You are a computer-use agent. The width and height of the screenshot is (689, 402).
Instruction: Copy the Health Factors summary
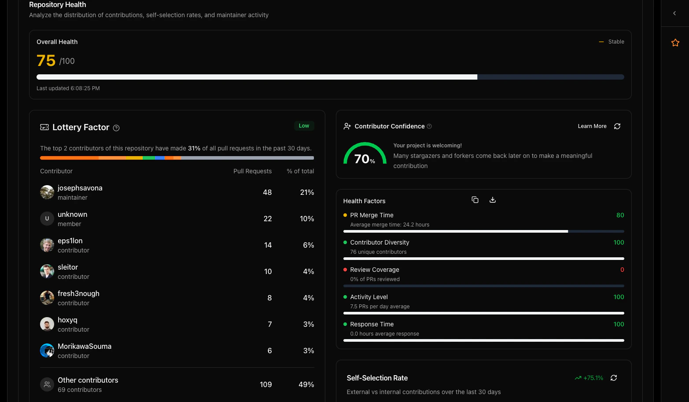pos(475,200)
